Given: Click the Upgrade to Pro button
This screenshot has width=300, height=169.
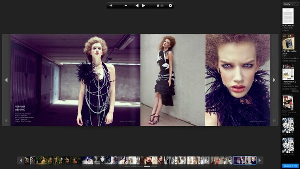Looking at the screenshot, I should [290, 166].
